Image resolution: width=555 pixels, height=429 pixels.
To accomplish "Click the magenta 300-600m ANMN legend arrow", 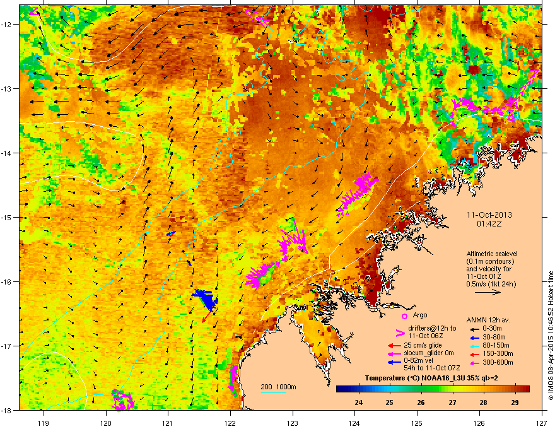I will tap(475, 363).
